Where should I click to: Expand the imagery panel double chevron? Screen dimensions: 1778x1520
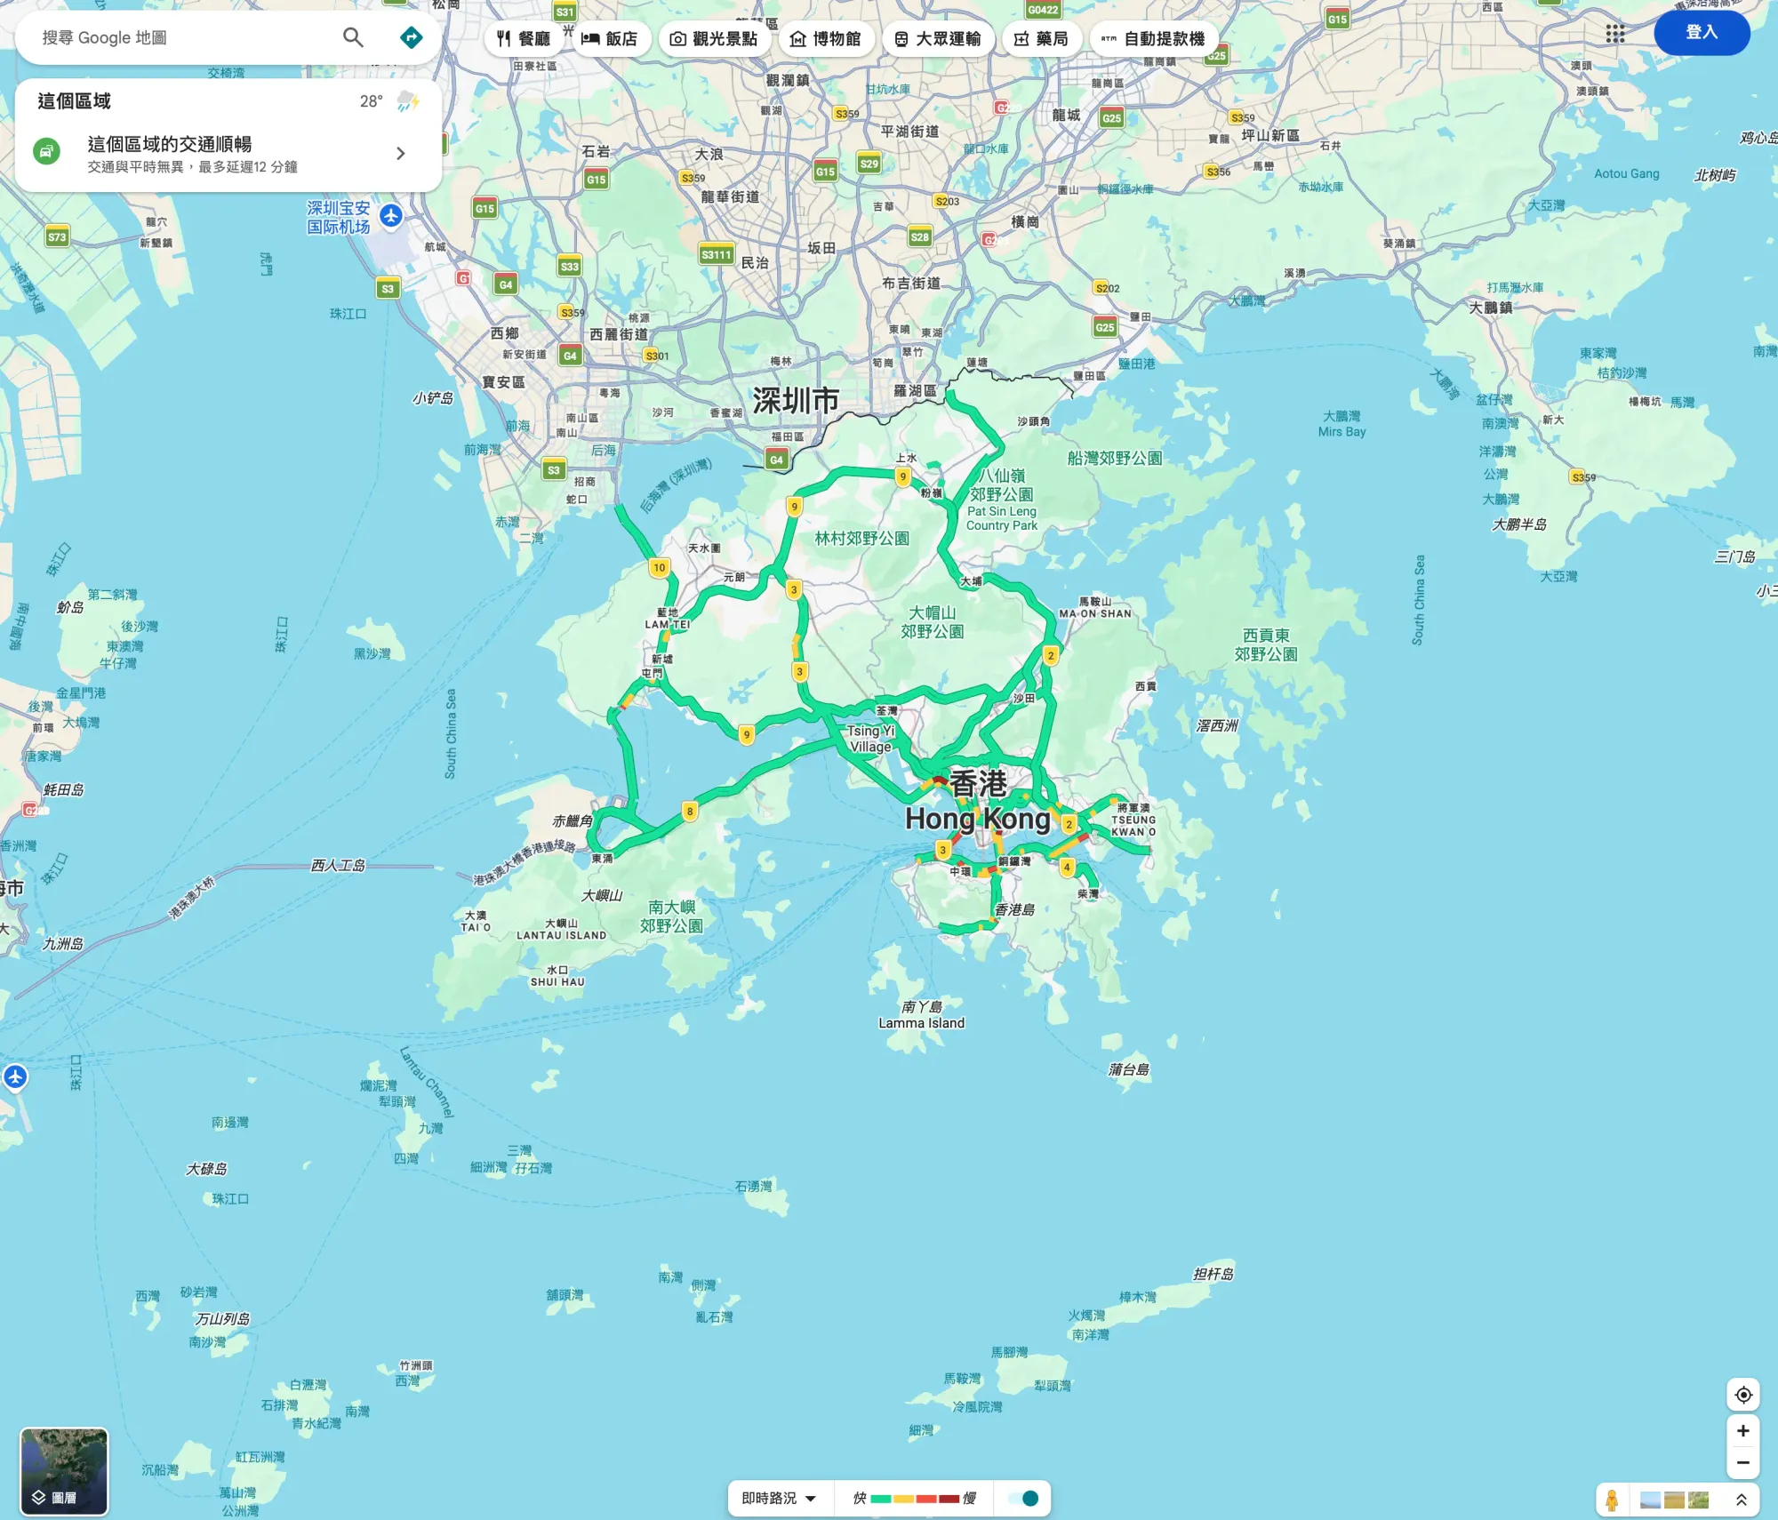[1741, 1500]
